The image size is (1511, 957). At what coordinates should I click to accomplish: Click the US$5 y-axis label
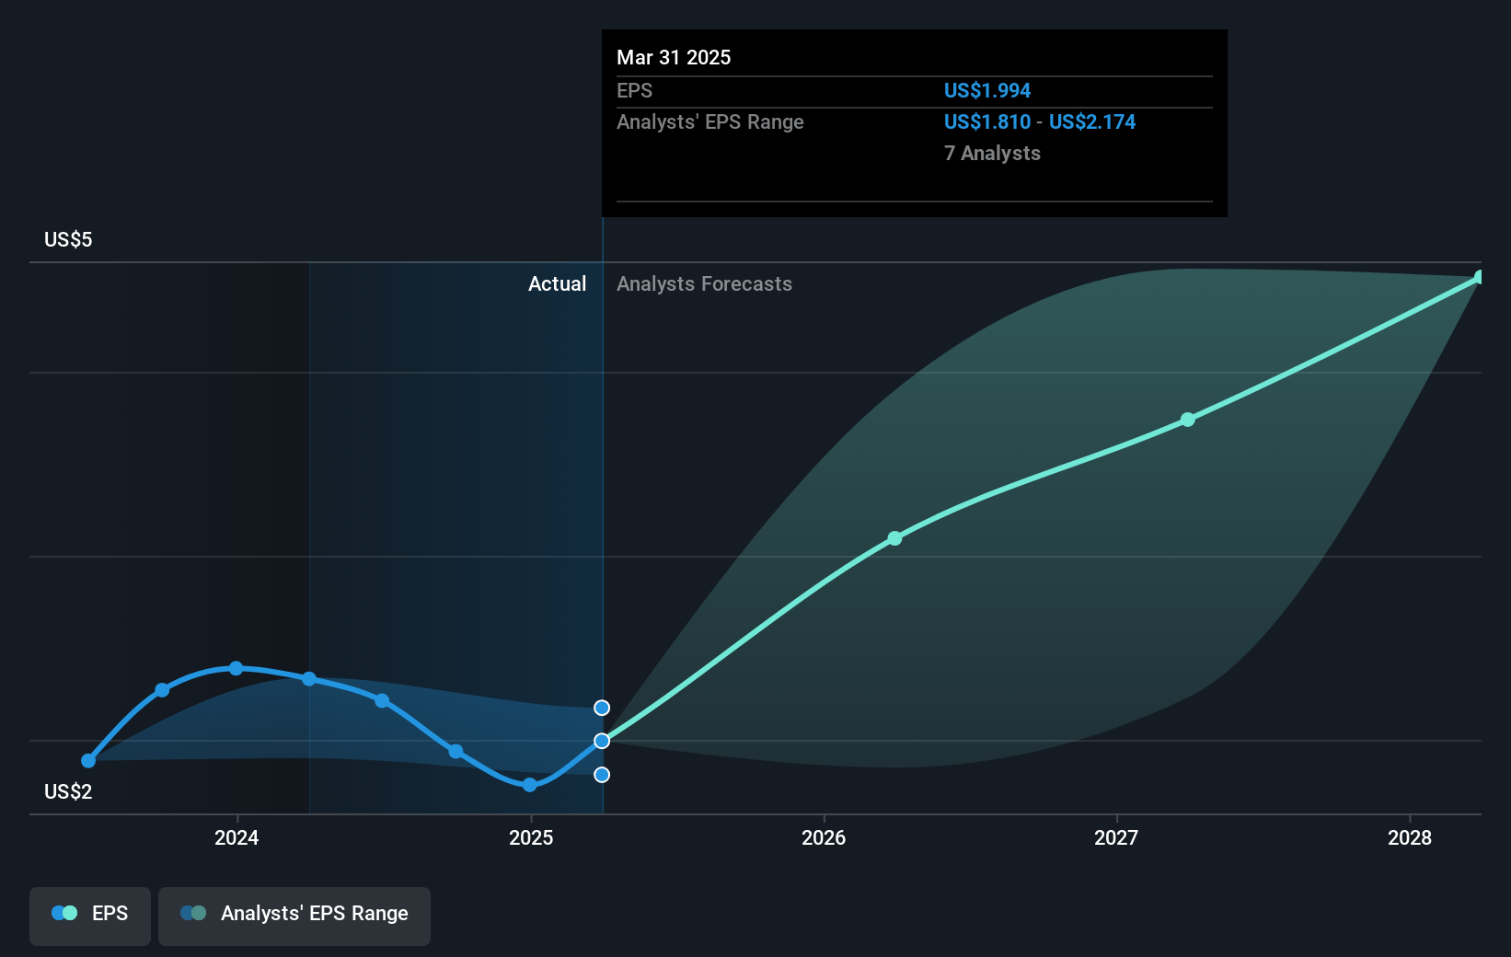(x=68, y=240)
